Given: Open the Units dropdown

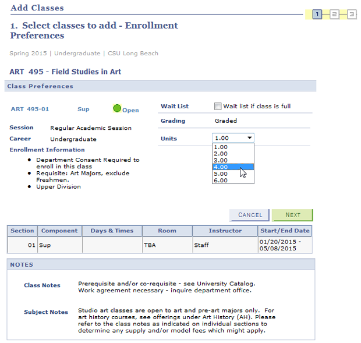Looking at the screenshot, I should click(233, 138).
